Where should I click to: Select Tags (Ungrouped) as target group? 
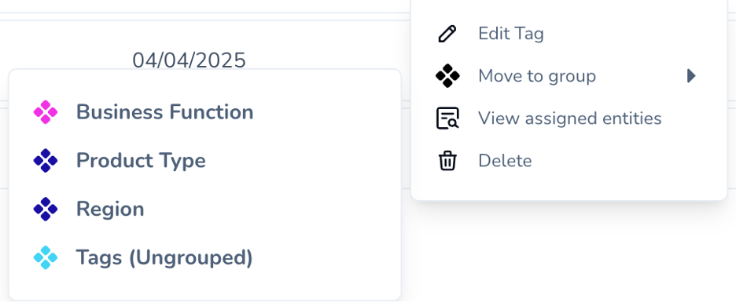click(x=204, y=257)
